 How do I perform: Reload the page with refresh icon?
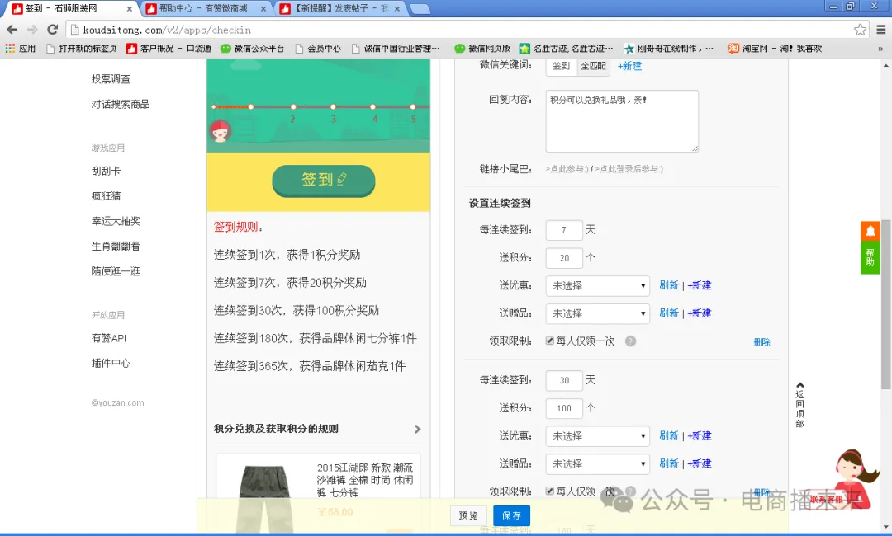[x=52, y=30]
